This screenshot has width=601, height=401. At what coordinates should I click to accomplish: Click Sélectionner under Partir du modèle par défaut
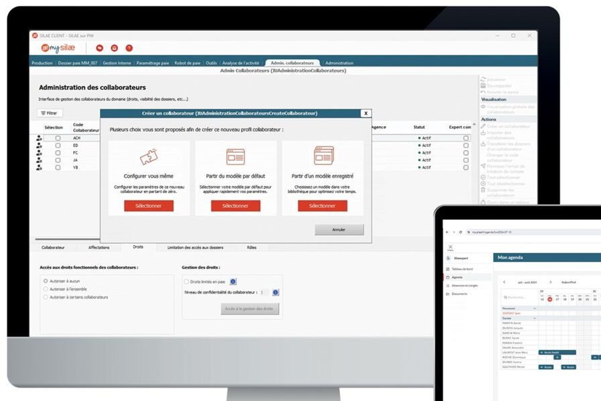(x=235, y=206)
